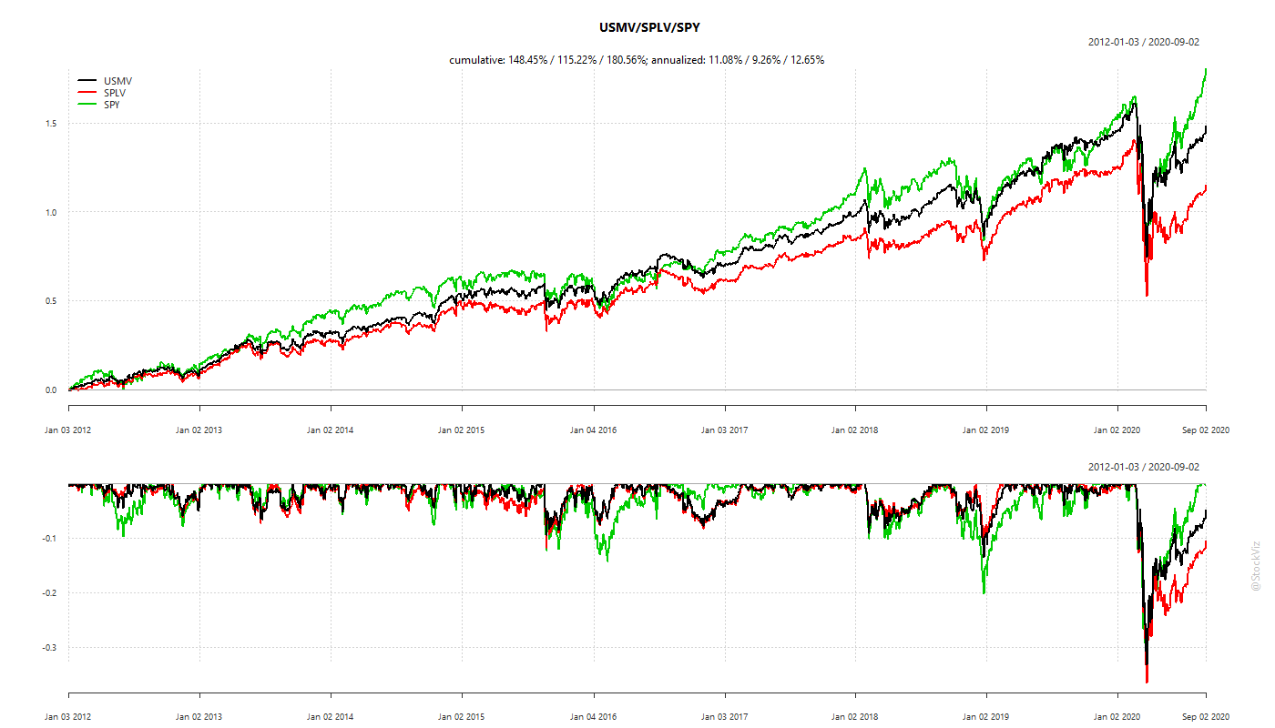Click Jan 03 2017 on drawdown chart axis
Viewport: 1275px width, 728px height.
click(725, 717)
